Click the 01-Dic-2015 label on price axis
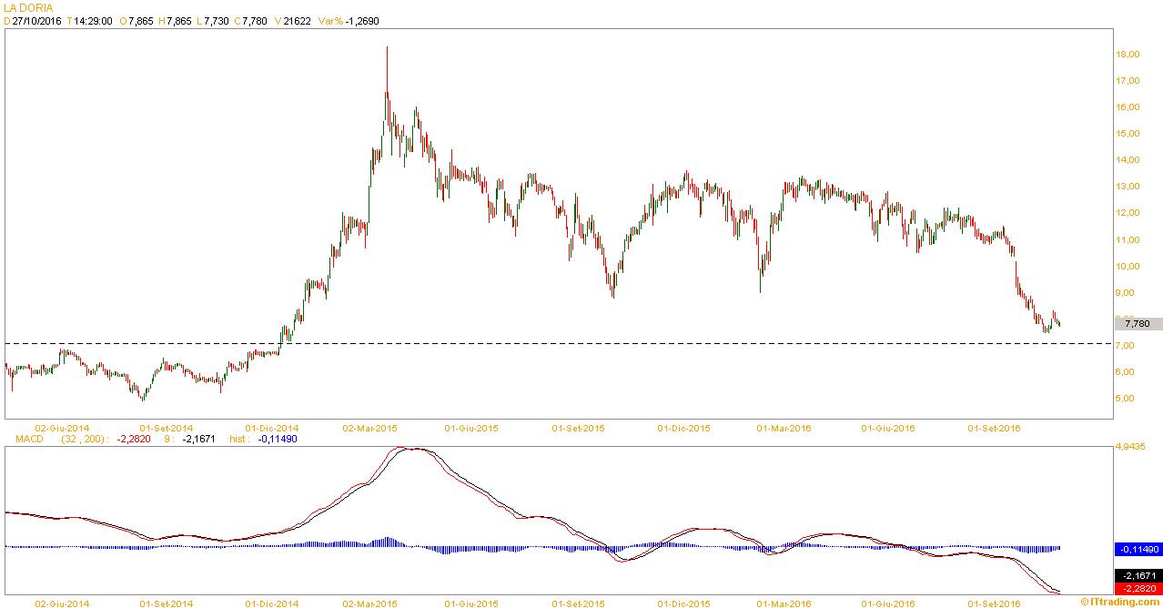The height and width of the screenshot is (608, 1163). [683, 427]
